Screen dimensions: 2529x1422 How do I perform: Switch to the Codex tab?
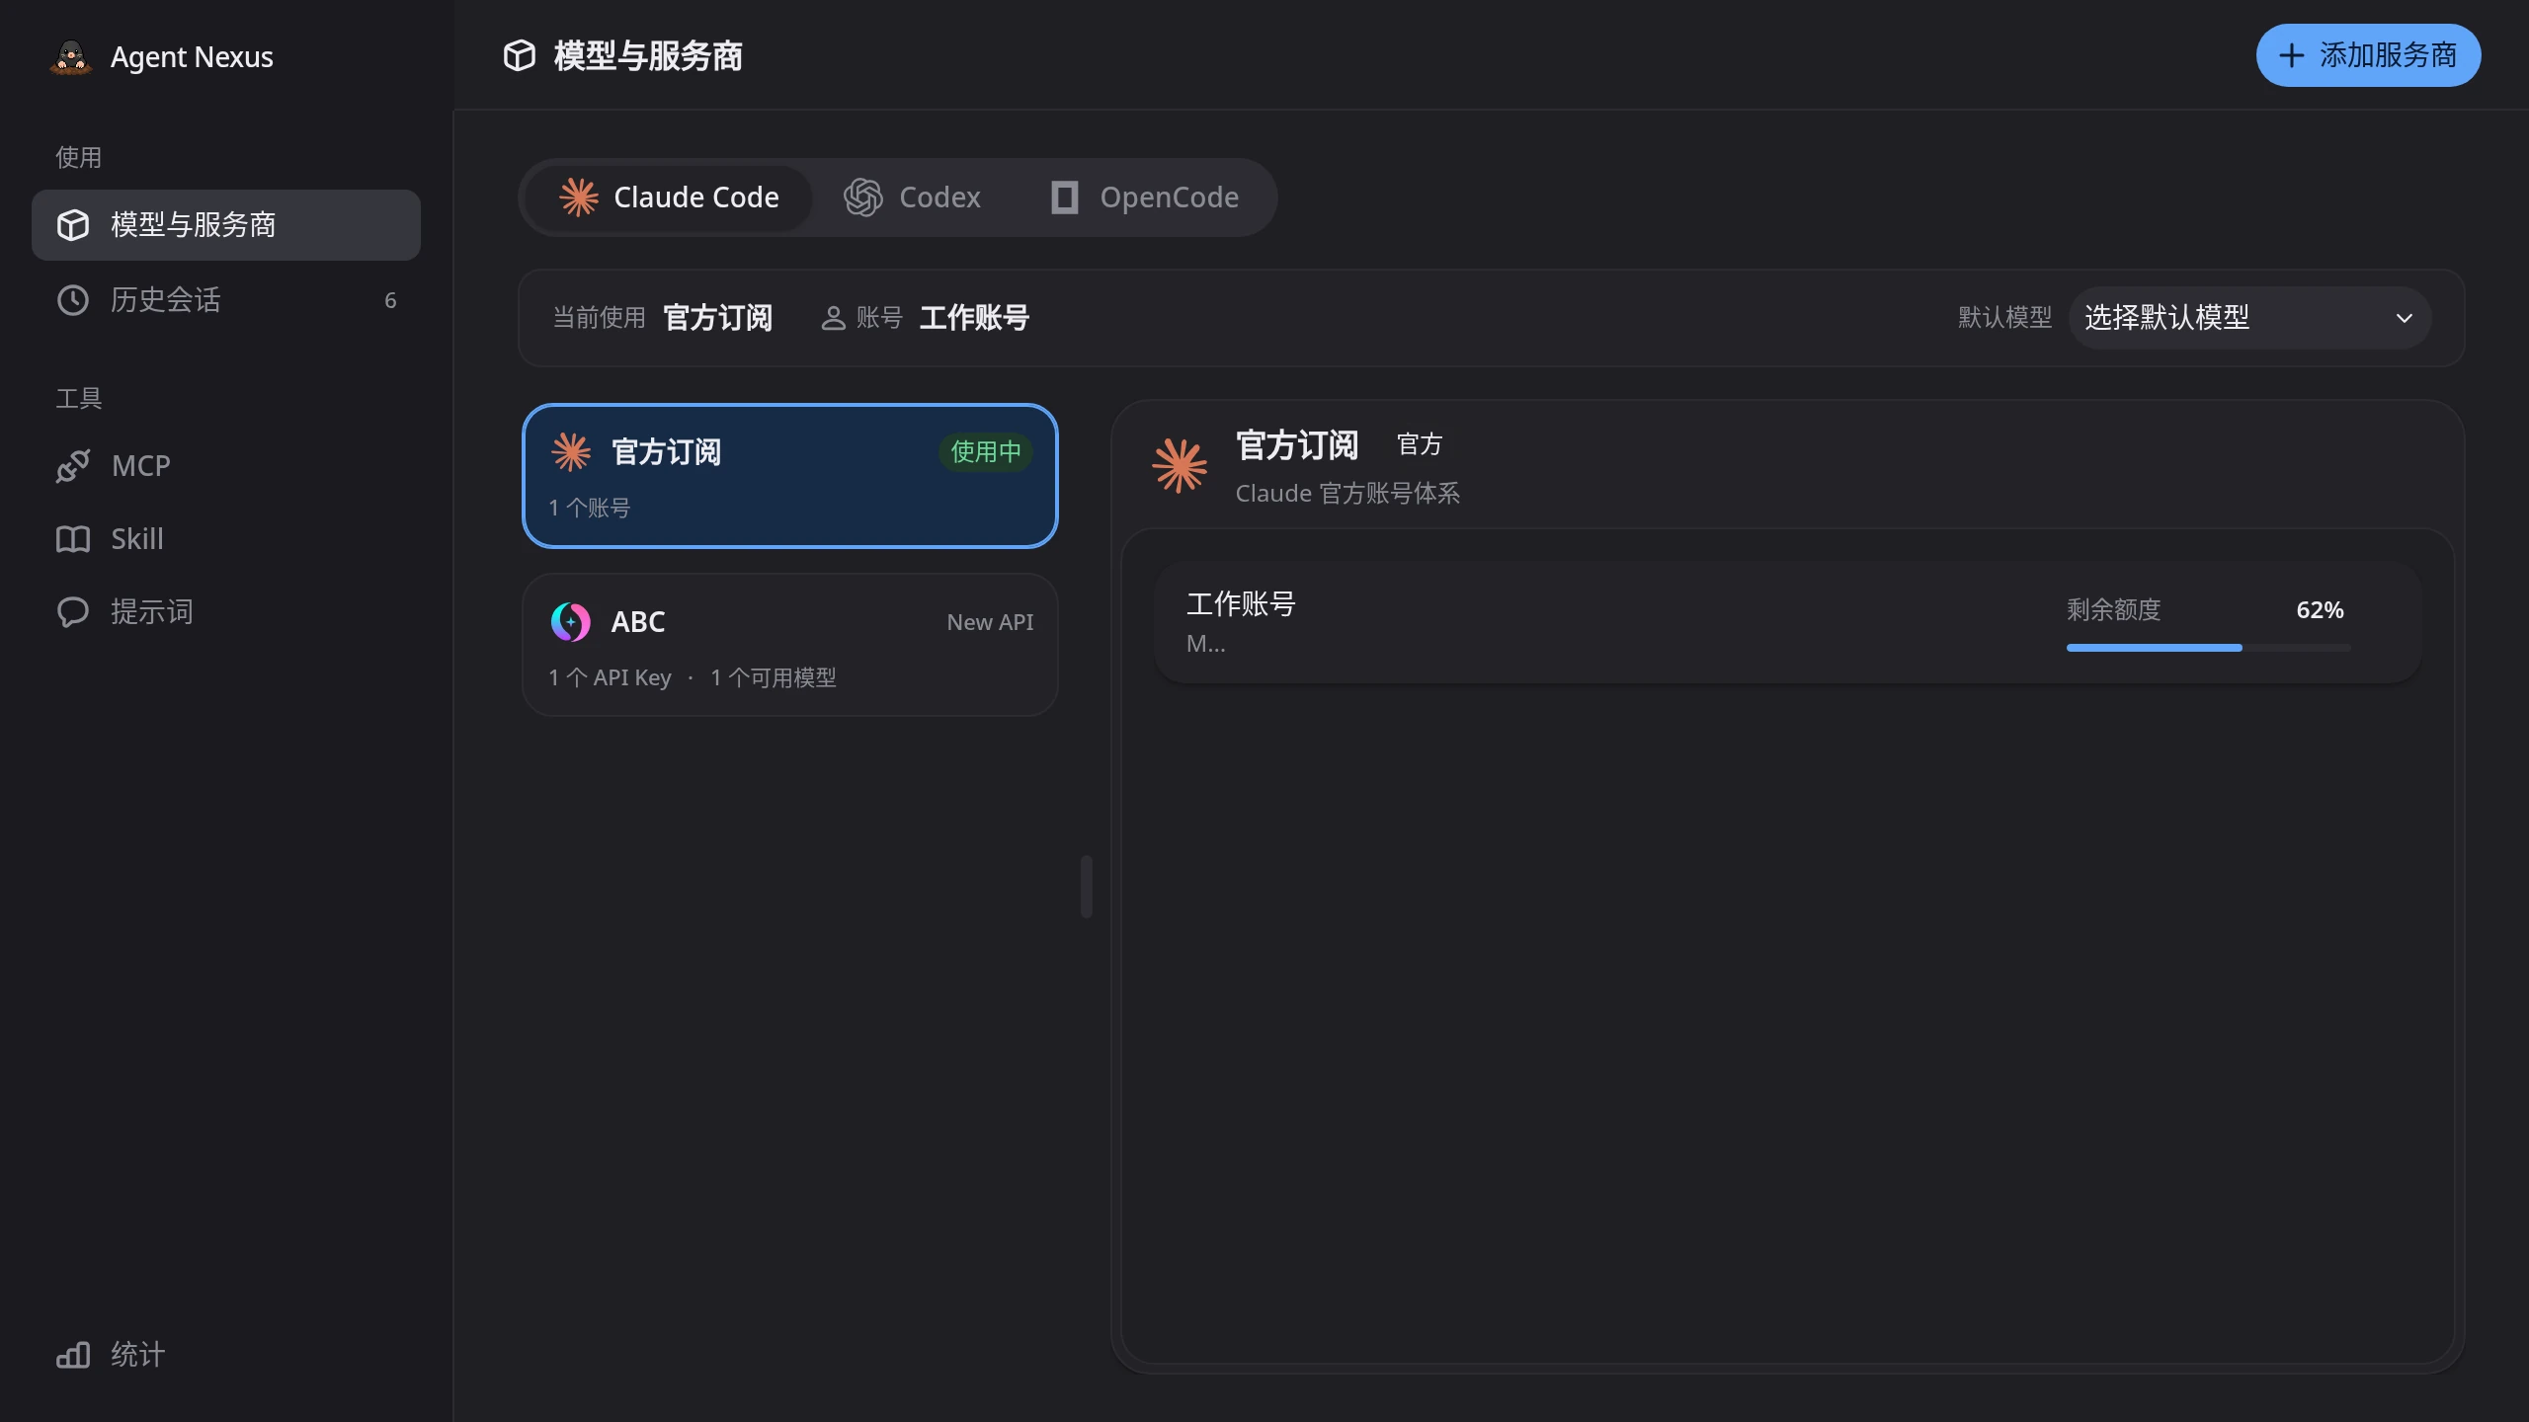pos(912,197)
